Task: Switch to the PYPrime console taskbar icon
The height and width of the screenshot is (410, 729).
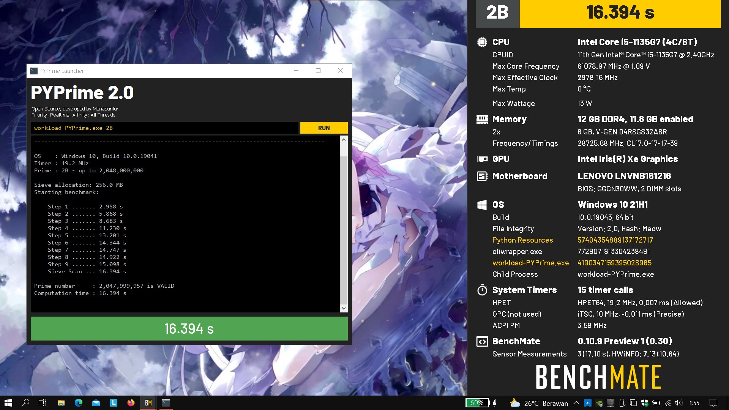Action: 166,403
